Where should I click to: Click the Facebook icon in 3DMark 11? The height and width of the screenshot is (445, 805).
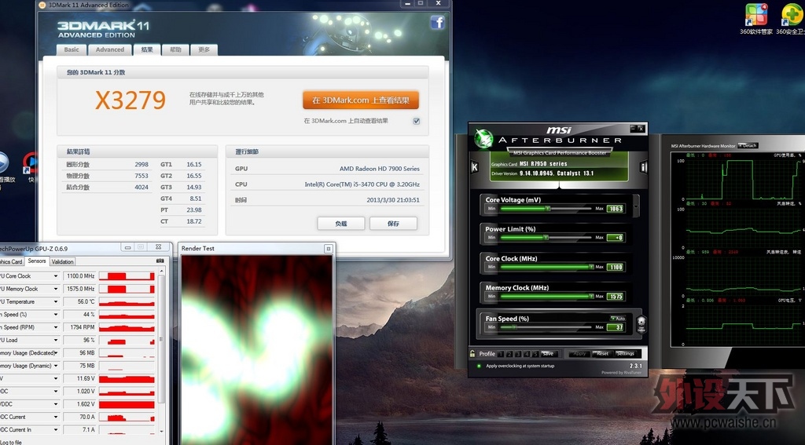click(437, 22)
